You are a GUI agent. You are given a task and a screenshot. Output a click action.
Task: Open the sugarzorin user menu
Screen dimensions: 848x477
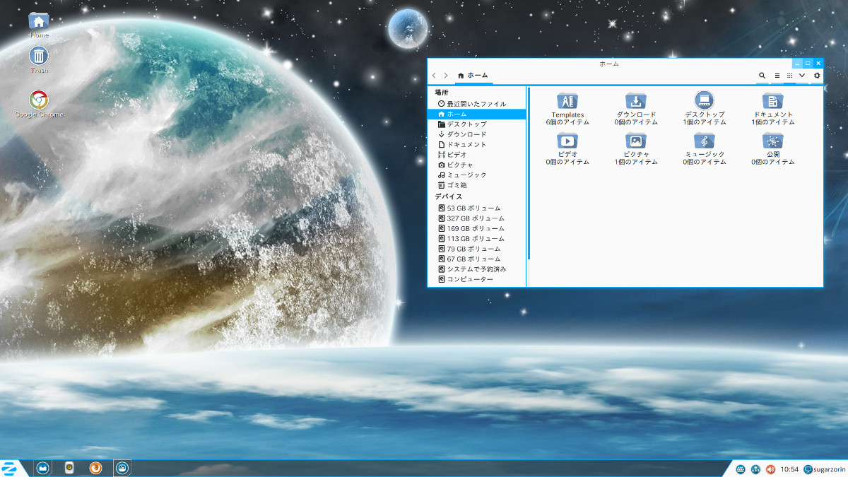825,469
